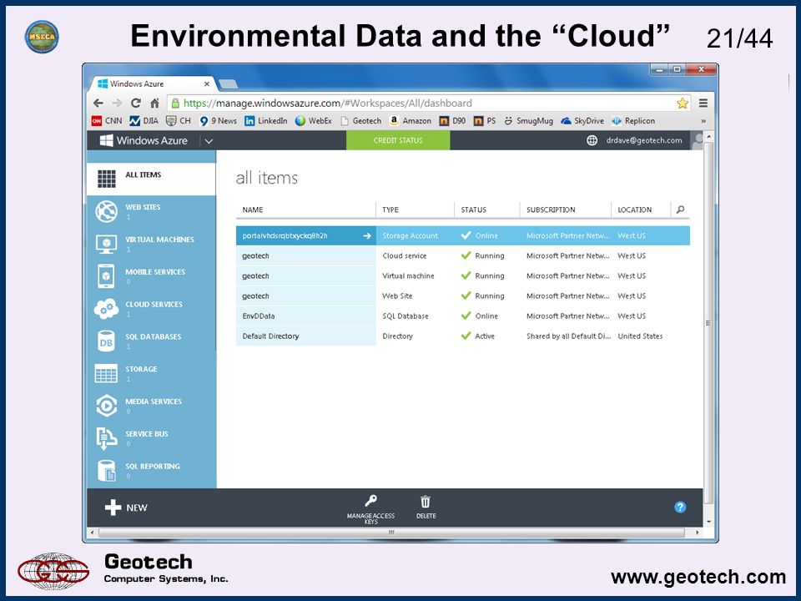Sort by the Name column header
This screenshot has height=601, width=801.
click(253, 210)
